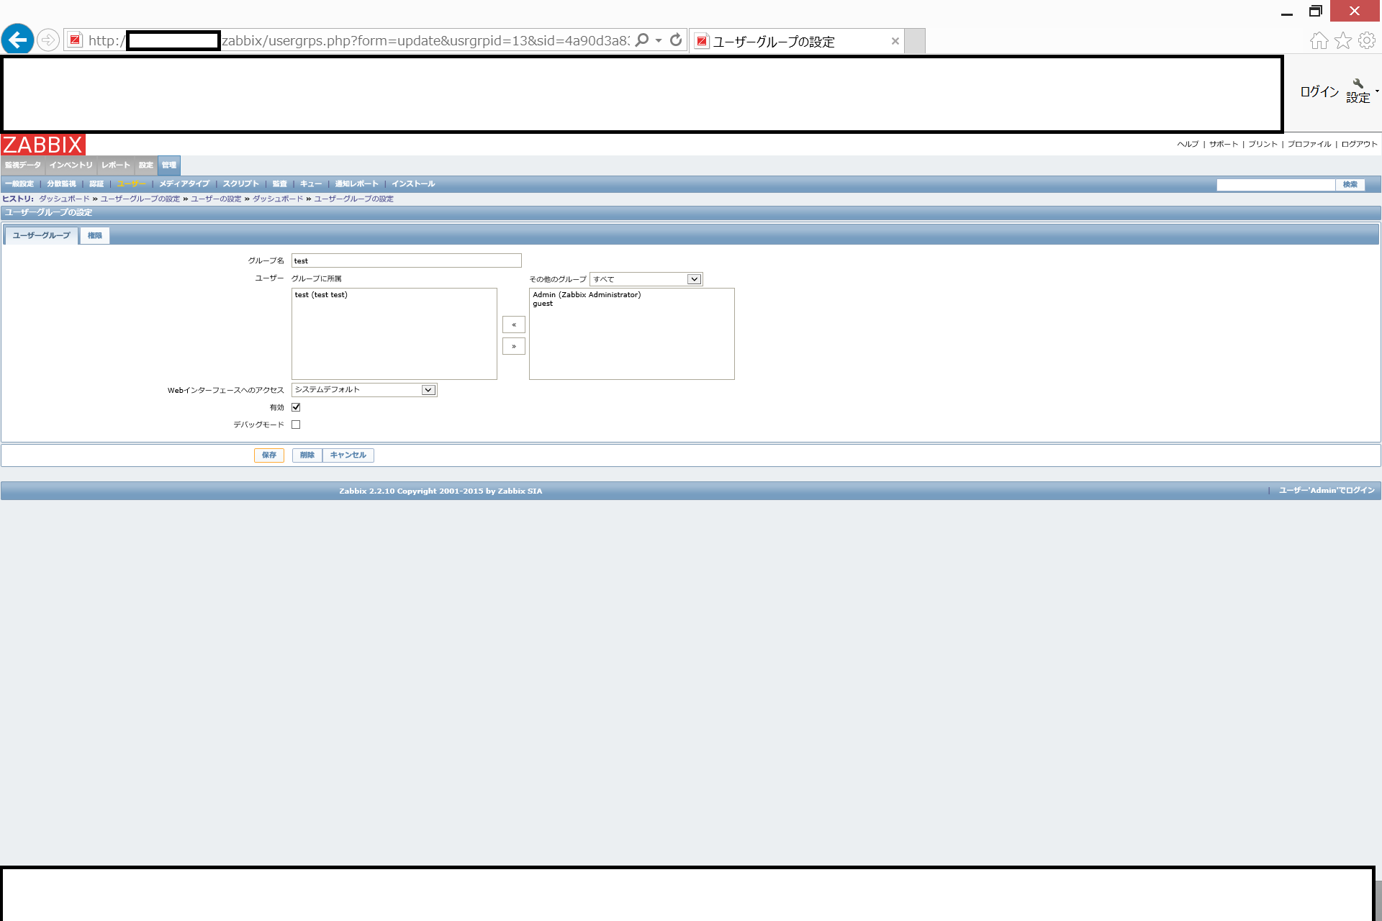Click the Refresh page icon
1382x921 pixels.
click(x=676, y=40)
